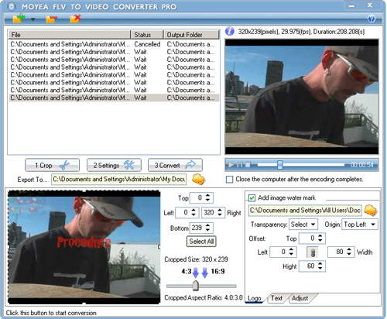This screenshot has height=319, width=387.
Task: Click the Output Folder column header
Action: (x=191, y=35)
